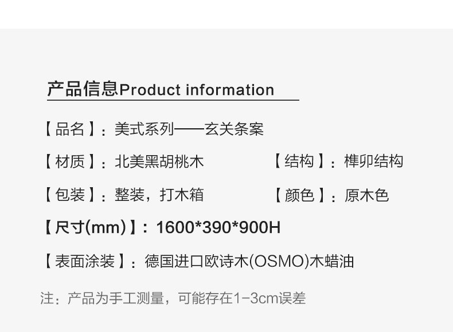453x332 pixels.
Task: Select the 【颜色】 label
Action: [x=299, y=195]
